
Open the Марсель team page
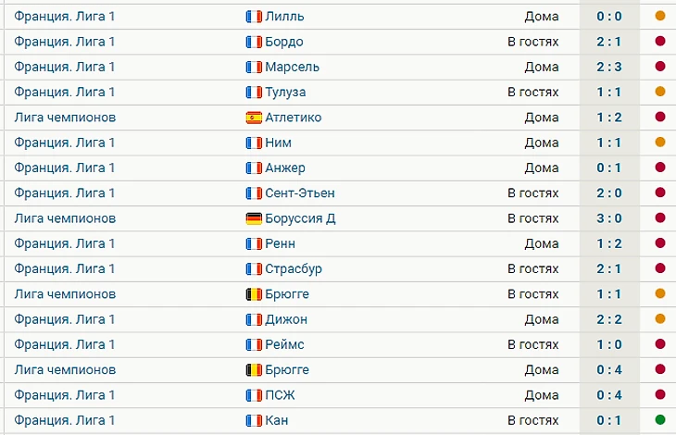point(293,67)
